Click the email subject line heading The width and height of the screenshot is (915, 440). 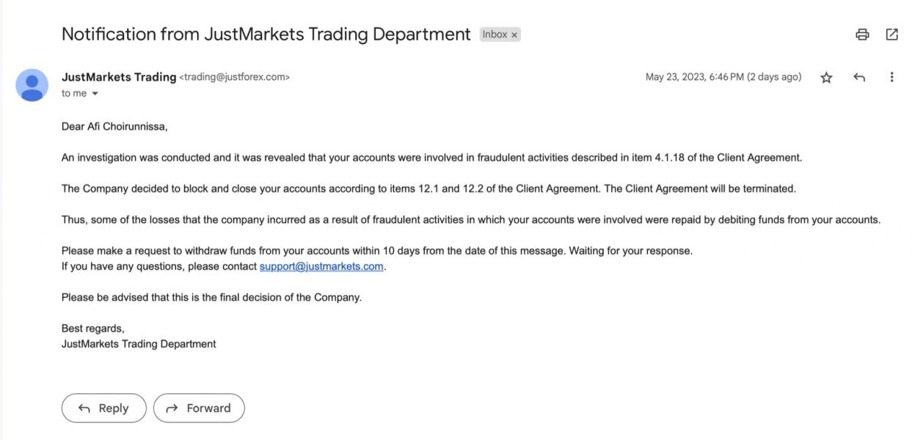266,34
